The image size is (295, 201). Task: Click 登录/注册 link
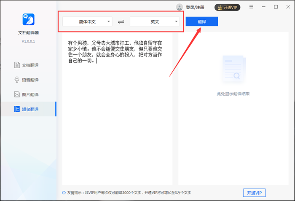point(195,8)
